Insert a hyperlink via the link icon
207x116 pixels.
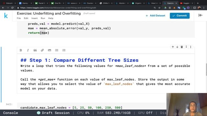pos(42,50)
